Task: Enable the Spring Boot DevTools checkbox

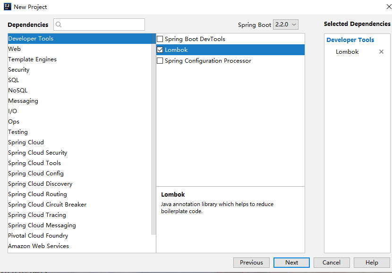Action: tap(160, 39)
